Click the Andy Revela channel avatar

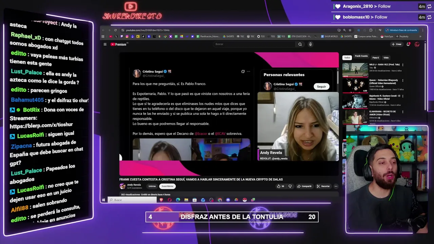coord(122,186)
